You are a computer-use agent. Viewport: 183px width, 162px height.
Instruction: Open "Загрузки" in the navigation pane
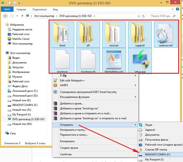(x=18, y=67)
